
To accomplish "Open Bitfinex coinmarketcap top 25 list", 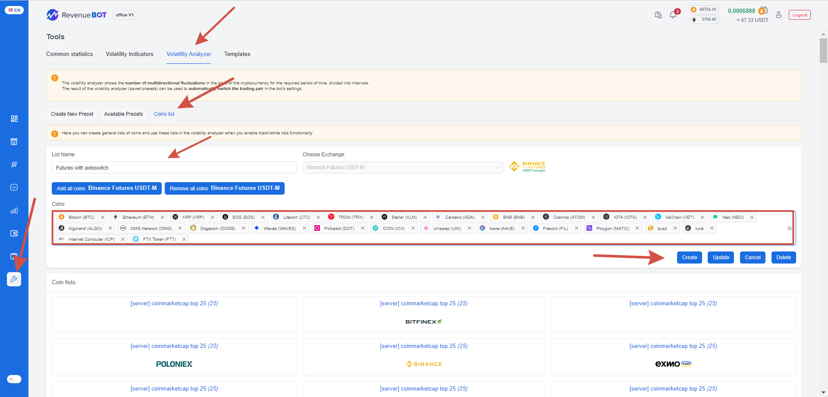I will point(424,314).
